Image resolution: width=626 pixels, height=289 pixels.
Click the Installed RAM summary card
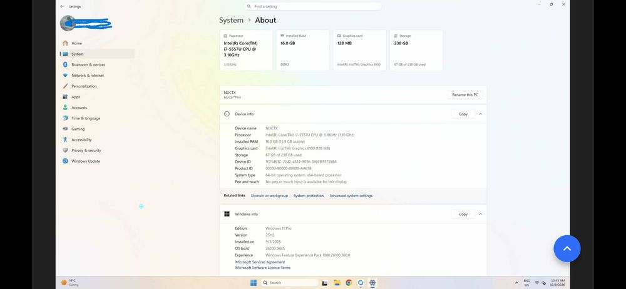302,50
